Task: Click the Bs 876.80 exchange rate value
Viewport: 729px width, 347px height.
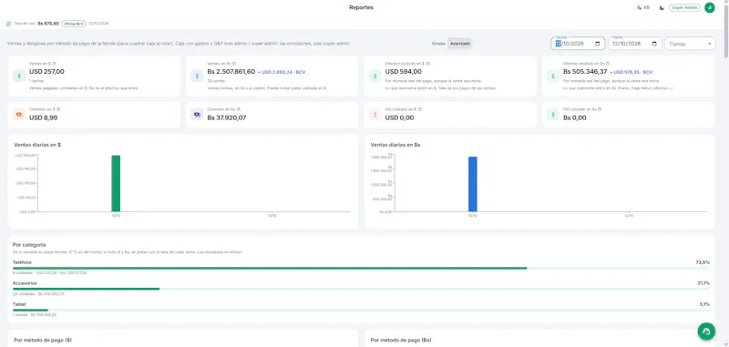Action: click(48, 24)
